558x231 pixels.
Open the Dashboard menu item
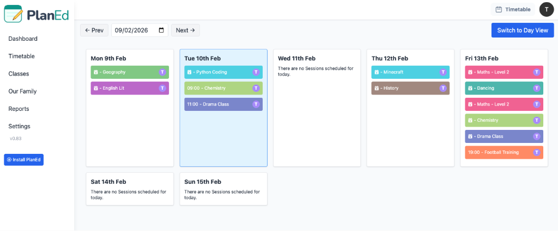(x=23, y=39)
